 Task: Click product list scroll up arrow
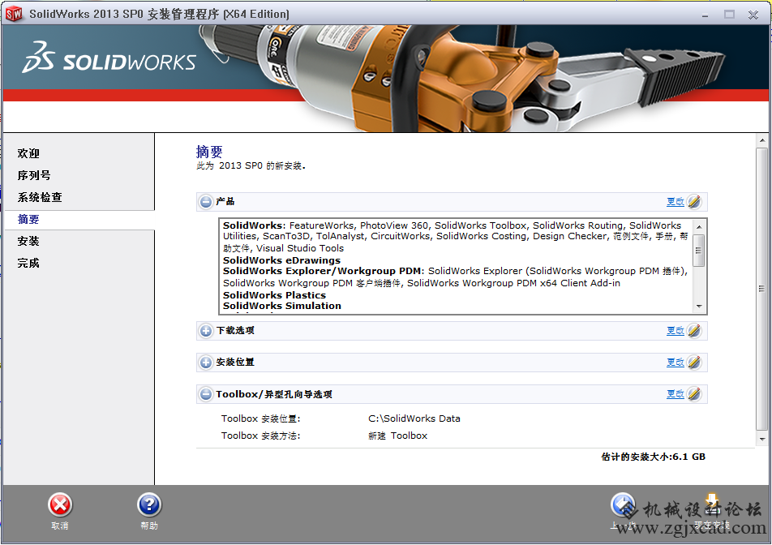(x=699, y=226)
